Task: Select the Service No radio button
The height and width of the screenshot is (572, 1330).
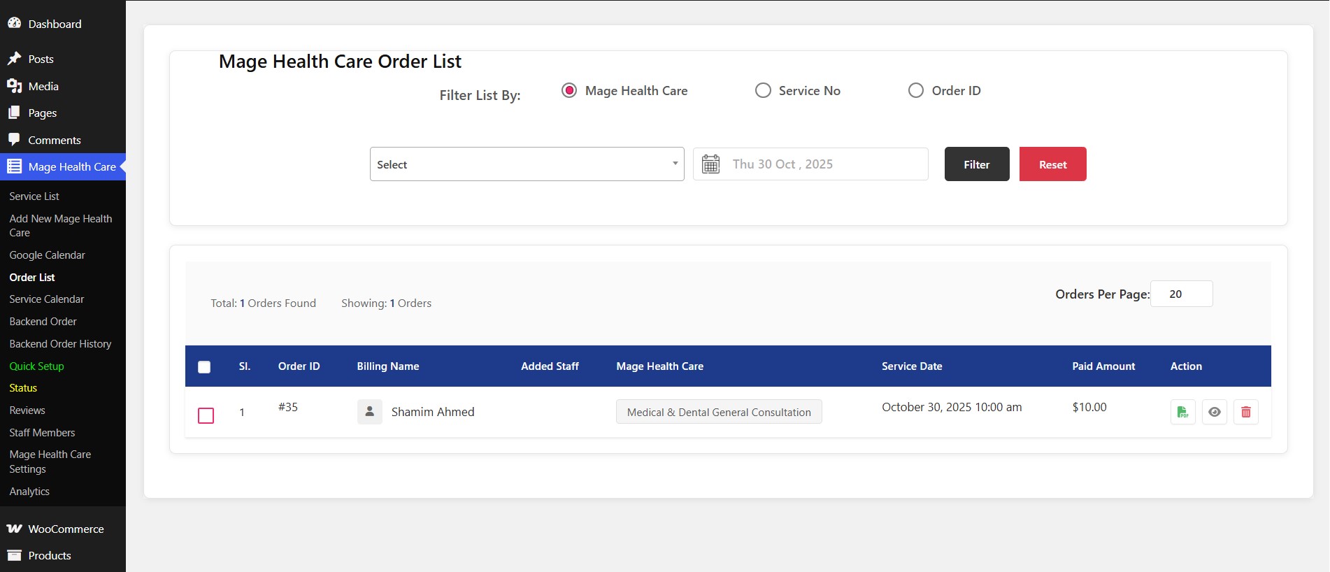Action: tap(763, 91)
